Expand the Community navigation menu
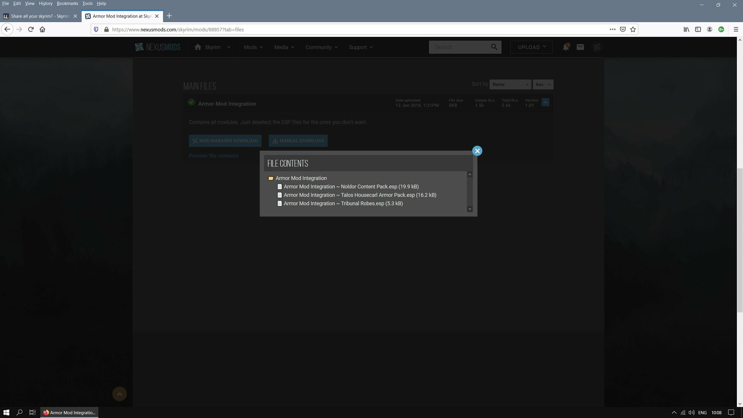Image resolution: width=743 pixels, height=418 pixels. tap(322, 47)
